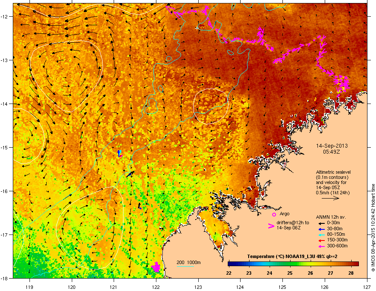The width and height of the screenshot is (376, 291).
Task: Select the red arrow for 150-300m depth
Action: click(x=322, y=240)
